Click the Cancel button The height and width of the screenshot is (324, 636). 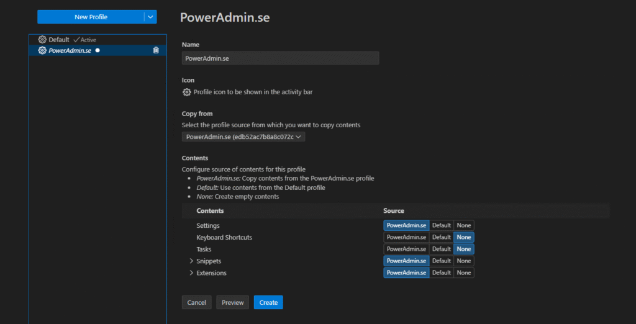(x=197, y=302)
